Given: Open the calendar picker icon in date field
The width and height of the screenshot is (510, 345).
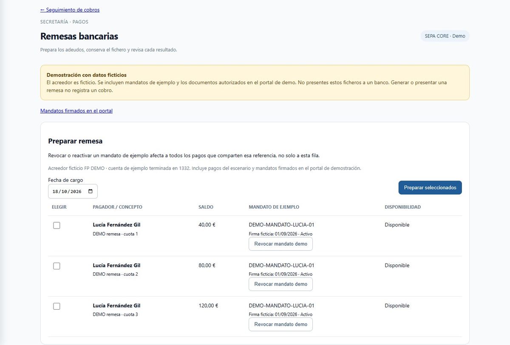Looking at the screenshot, I should (90, 192).
